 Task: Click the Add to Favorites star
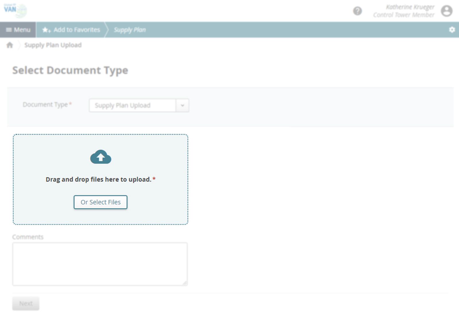(x=46, y=30)
